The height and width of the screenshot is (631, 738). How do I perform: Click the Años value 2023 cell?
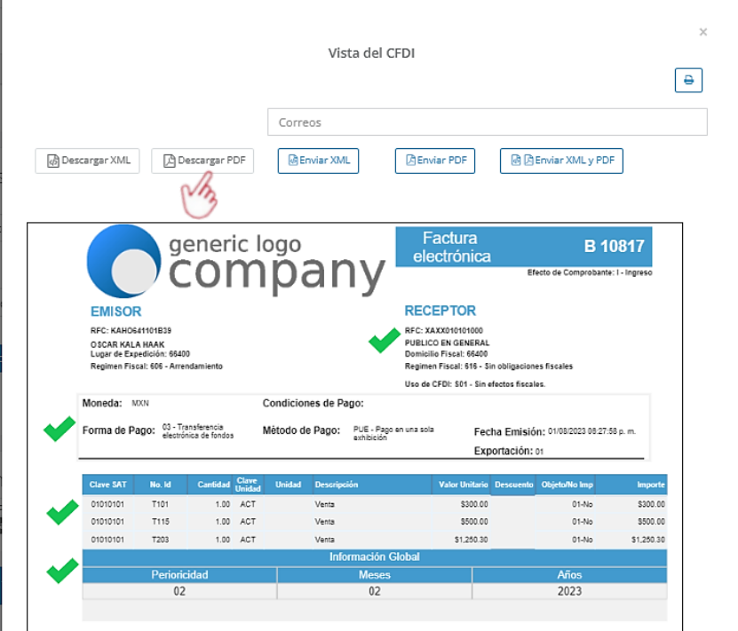click(568, 591)
